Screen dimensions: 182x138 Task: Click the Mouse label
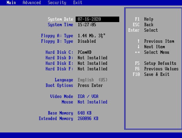click(x=67, y=102)
